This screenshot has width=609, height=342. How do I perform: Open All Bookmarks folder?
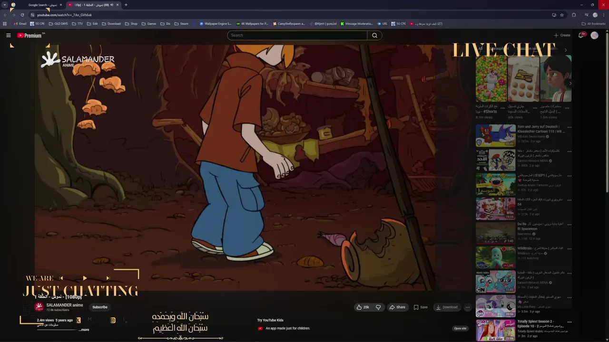[x=594, y=24]
